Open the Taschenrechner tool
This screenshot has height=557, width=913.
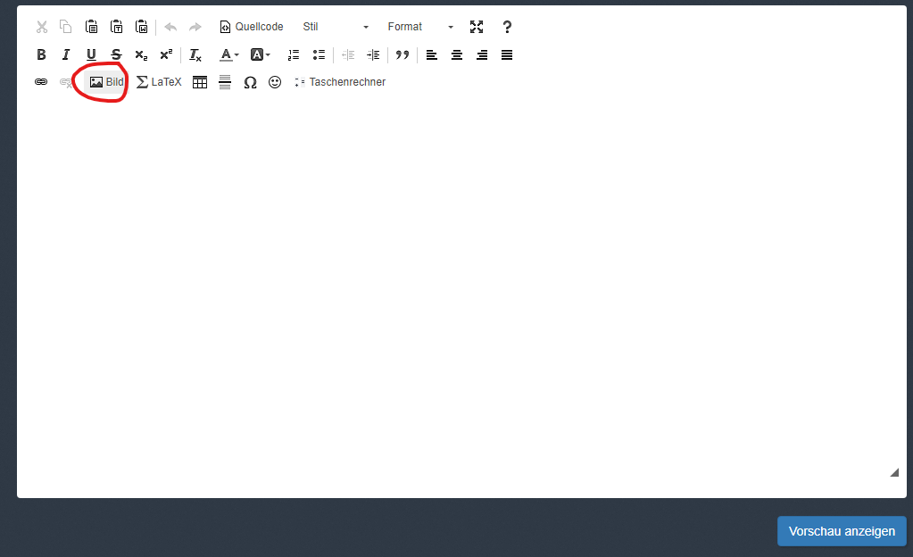[339, 82]
